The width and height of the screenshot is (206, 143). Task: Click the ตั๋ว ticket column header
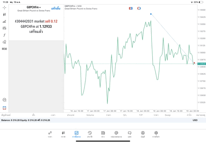tap(33, 115)
